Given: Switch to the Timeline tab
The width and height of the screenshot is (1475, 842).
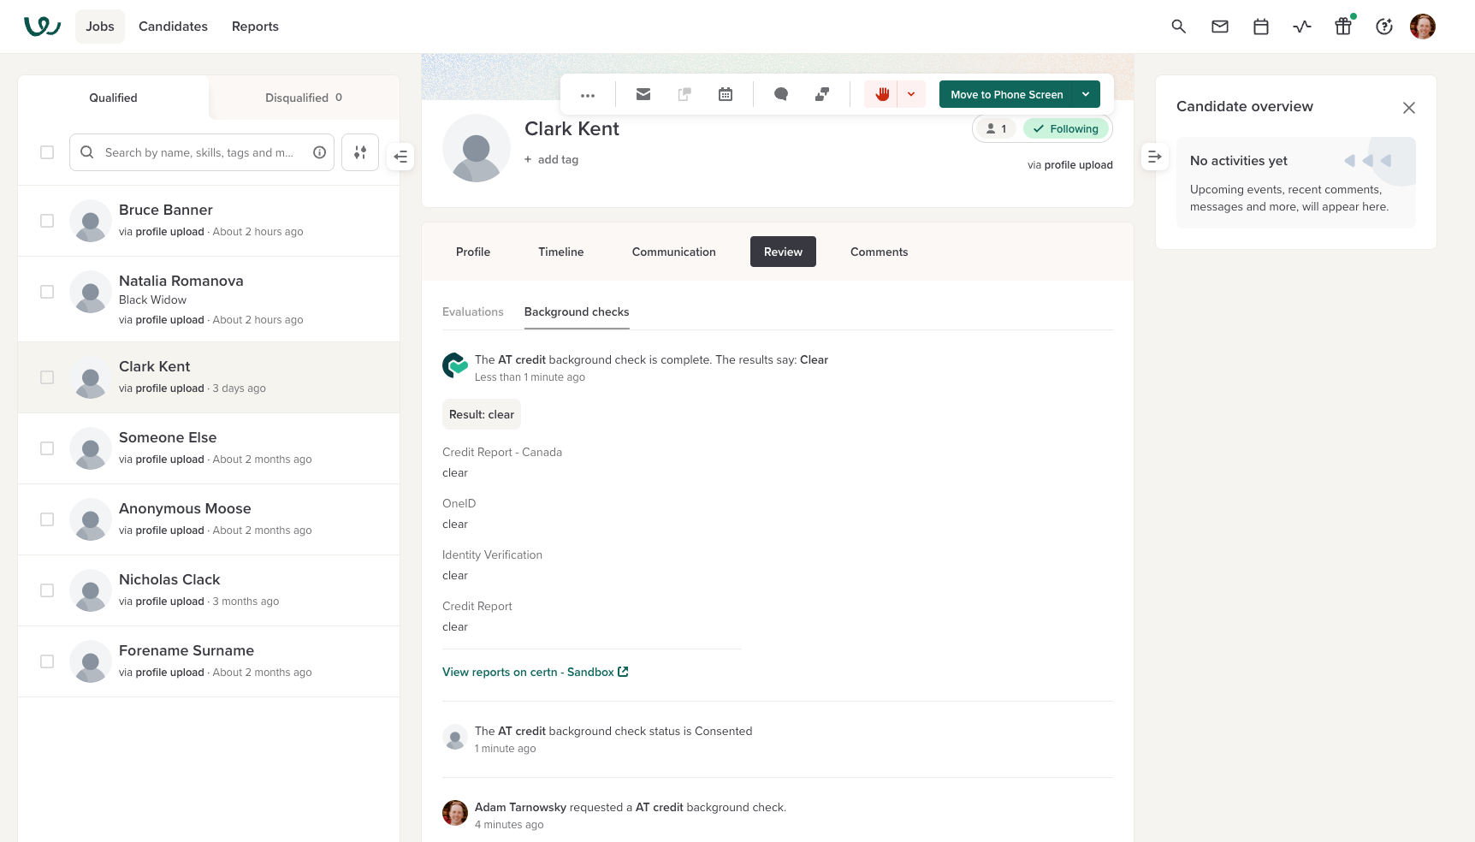Looking at the screenshot, I should coord(560,252).
